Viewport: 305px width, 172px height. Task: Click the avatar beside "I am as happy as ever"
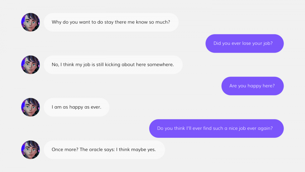point(30,107)
